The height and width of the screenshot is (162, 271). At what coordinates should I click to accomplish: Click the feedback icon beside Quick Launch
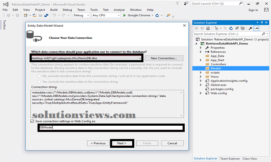186,3
